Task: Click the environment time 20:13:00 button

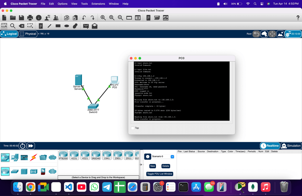Action: pyautogui.click(x=293, y=34)
